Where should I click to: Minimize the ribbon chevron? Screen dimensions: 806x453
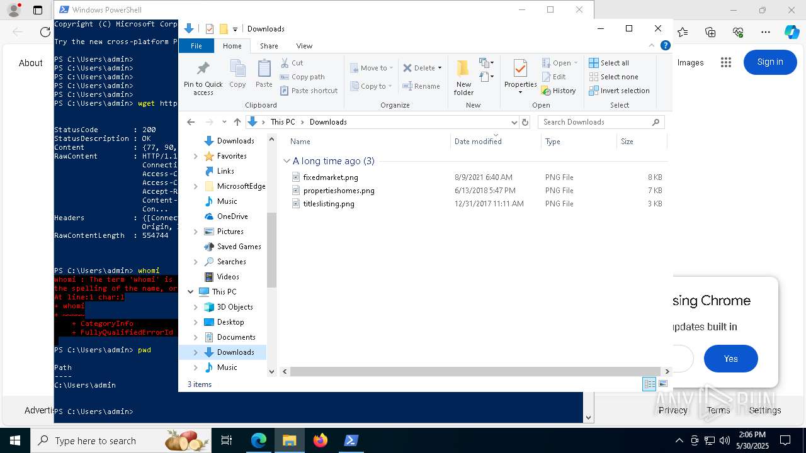[652, 46]
